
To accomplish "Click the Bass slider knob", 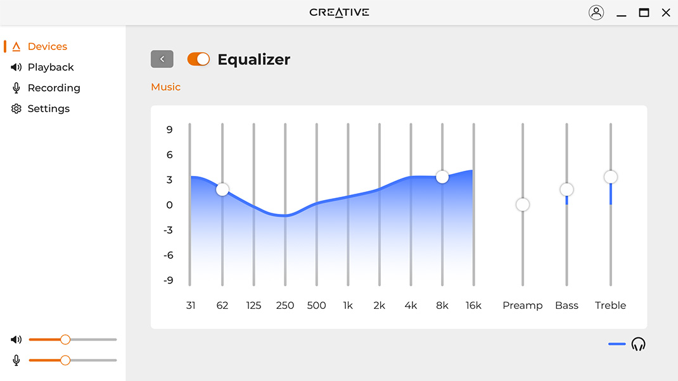I will point(566,189).
